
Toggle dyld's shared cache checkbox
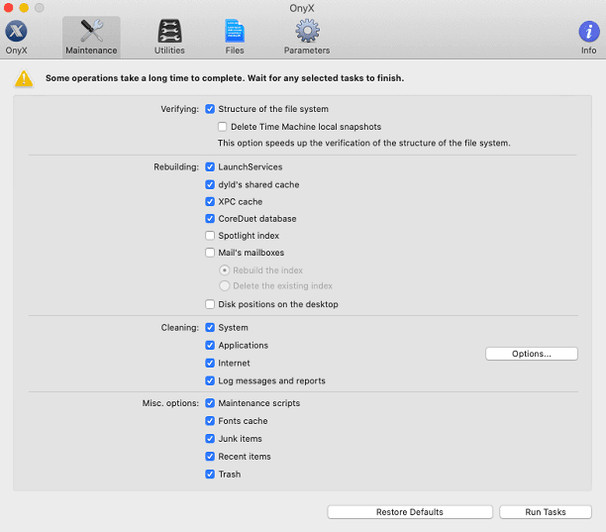(210, 185)
